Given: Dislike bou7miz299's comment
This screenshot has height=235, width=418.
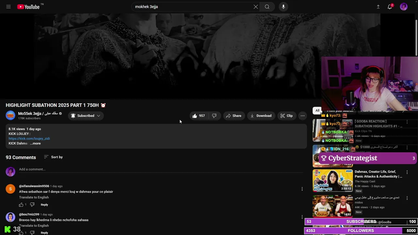Looking at the screenshot, I should 32,233.
